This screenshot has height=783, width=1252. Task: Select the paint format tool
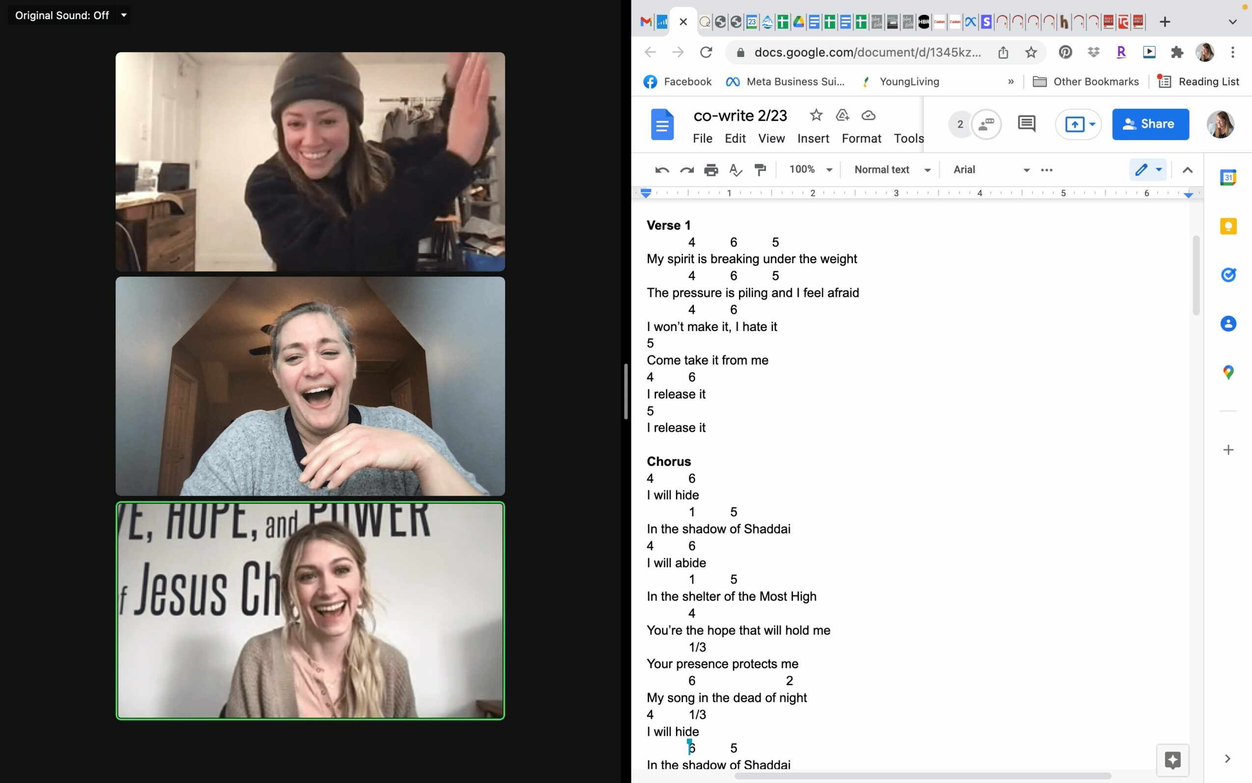pos(761,170)
